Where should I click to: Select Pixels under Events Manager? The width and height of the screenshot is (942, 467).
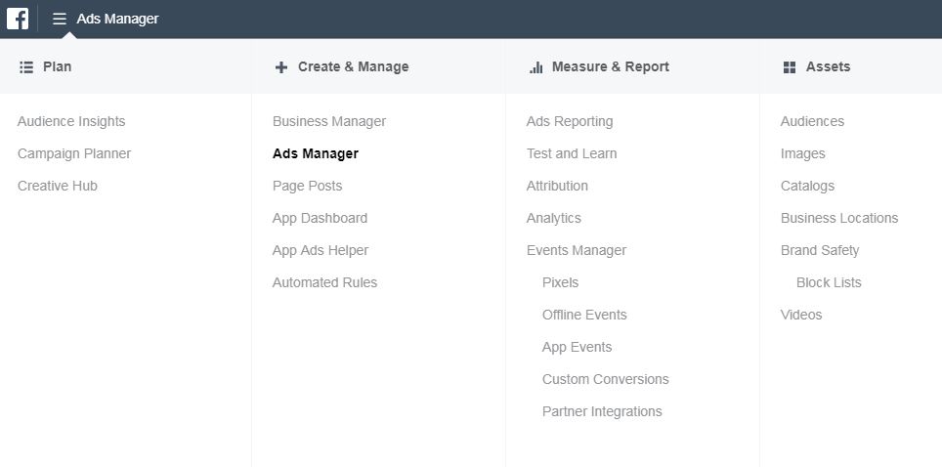tap(560, 282)
